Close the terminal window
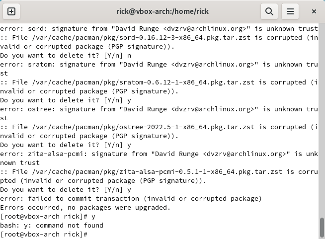Viewport: 325px width, 239px height. [x=314, y=11]
